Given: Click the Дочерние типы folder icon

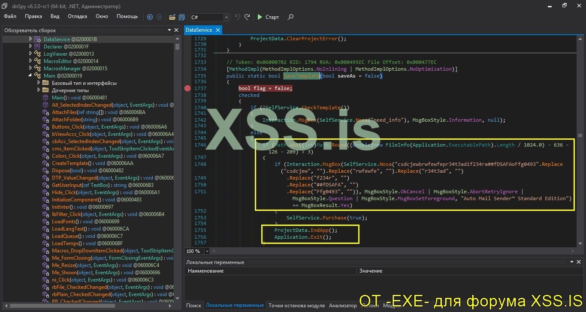Looking at the screenshot, I should point(45,90).
